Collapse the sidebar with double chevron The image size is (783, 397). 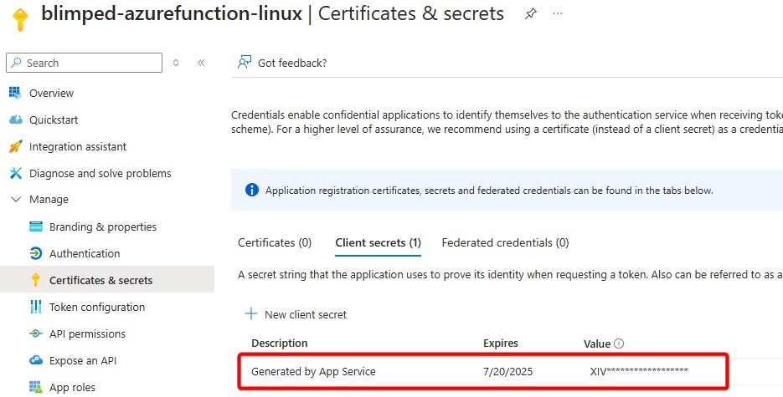201,63
